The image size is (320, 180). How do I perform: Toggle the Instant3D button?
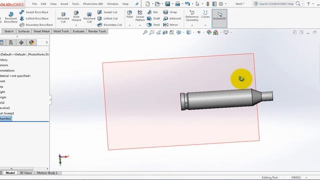tap(219, 18)
